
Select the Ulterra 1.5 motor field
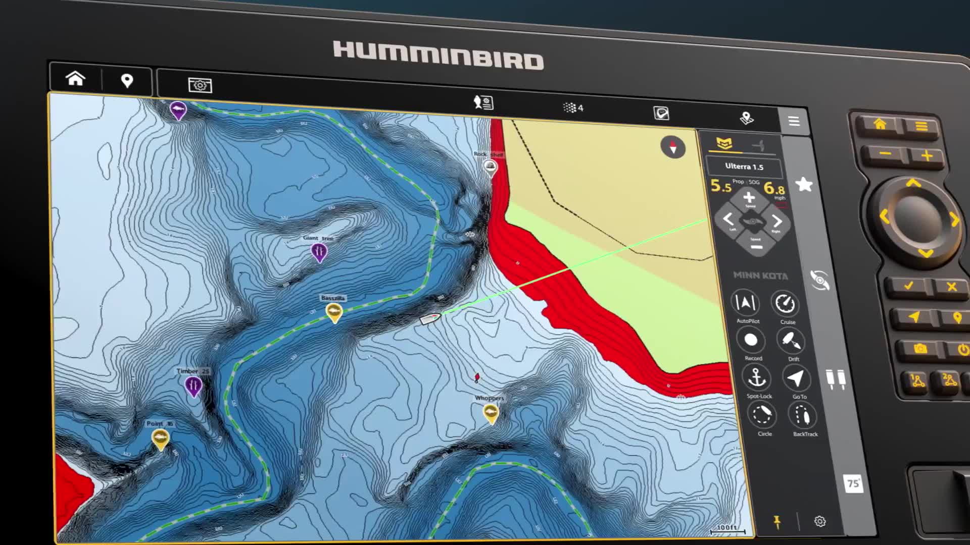coord(744,167)
